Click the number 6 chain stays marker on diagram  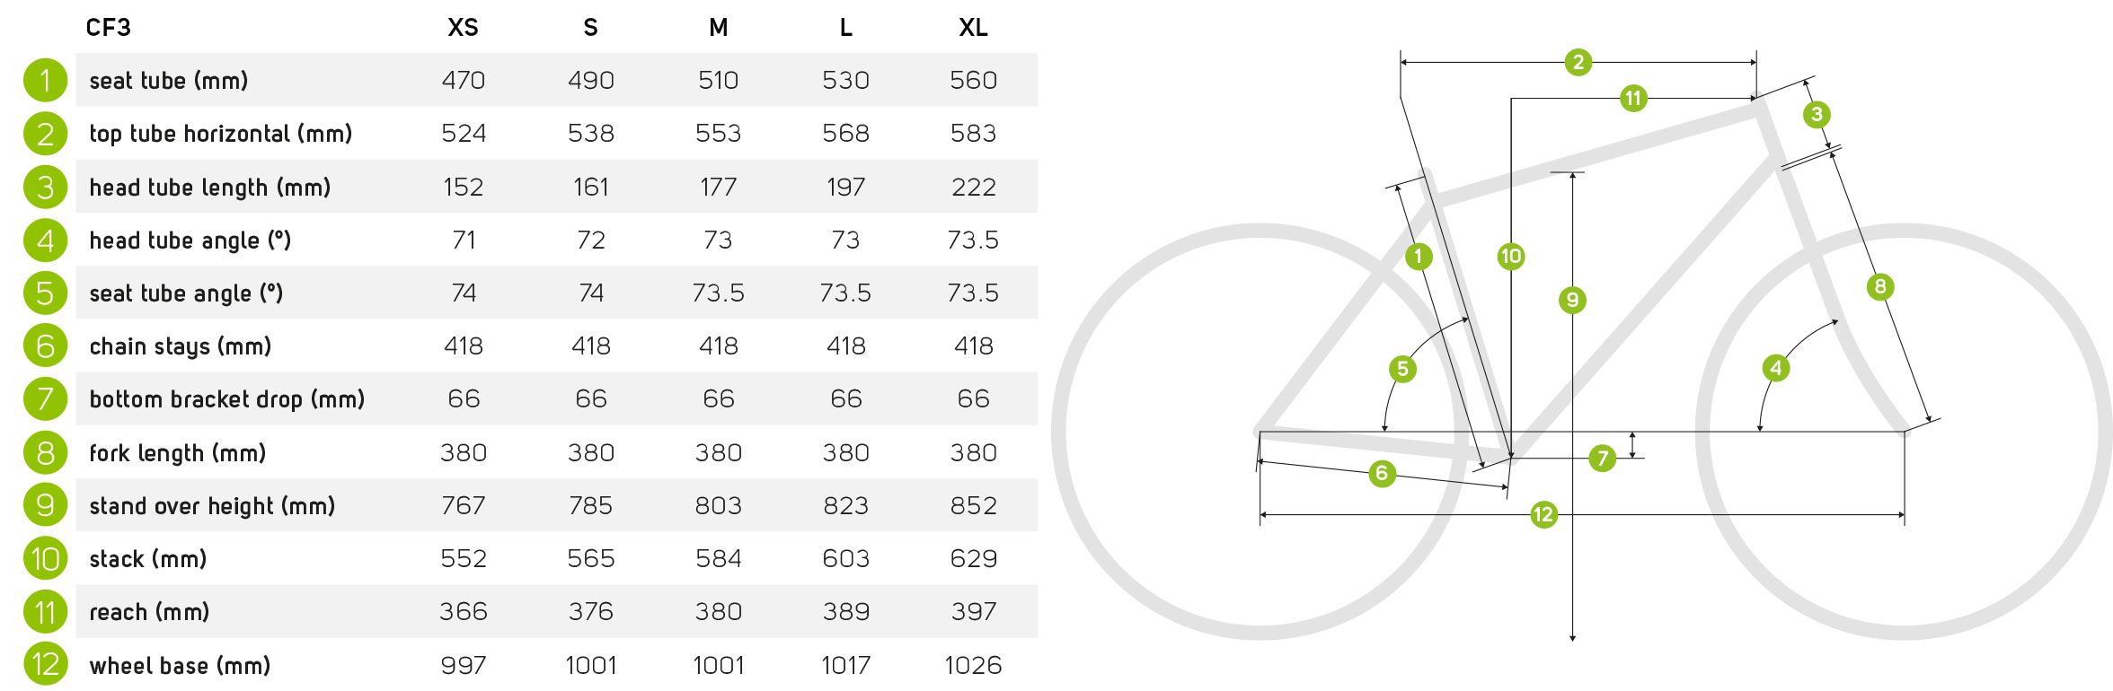click(x=1382, y=473)
